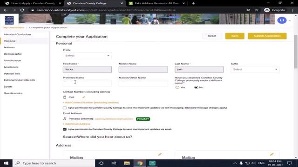
Task: Click the volume speaker tray icon
Action: coord(253,163)
